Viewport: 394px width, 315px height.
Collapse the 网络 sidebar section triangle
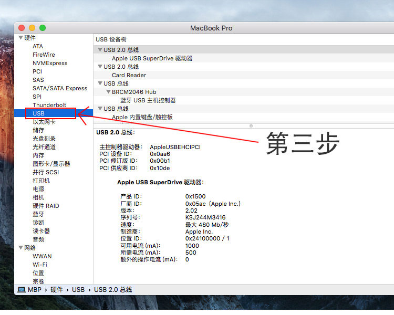(x=21, y=248)
